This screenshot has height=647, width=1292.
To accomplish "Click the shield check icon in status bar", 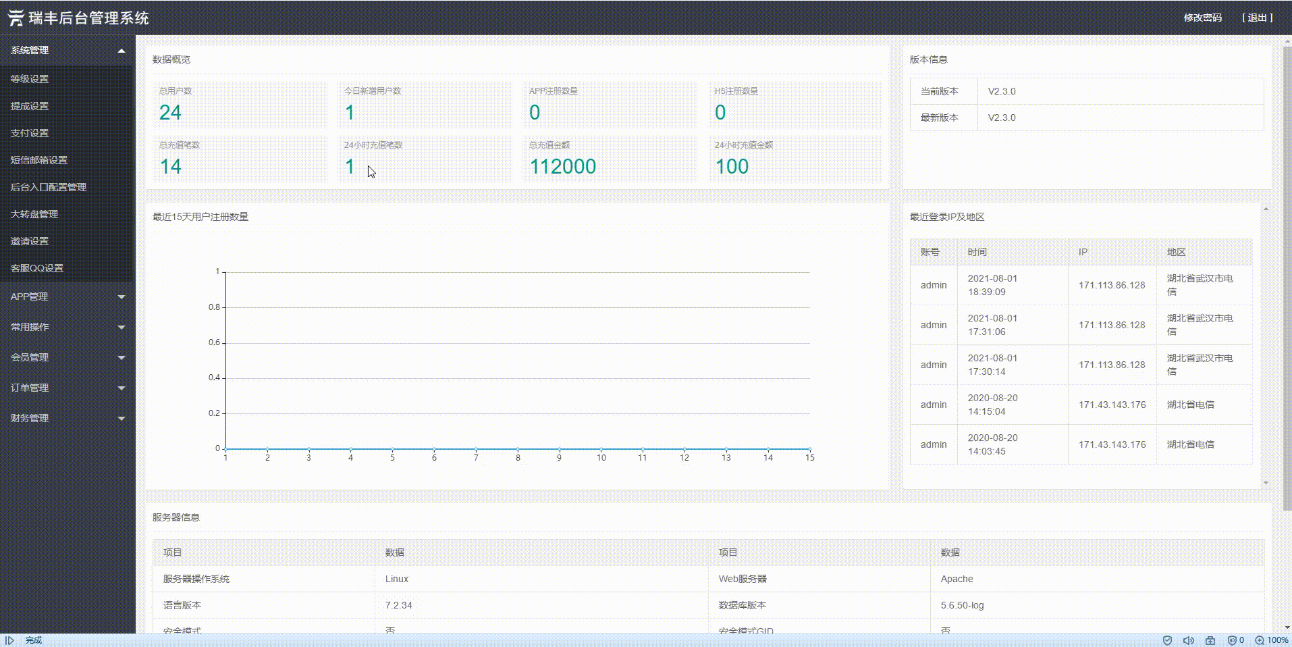I will pos(1168,640).
